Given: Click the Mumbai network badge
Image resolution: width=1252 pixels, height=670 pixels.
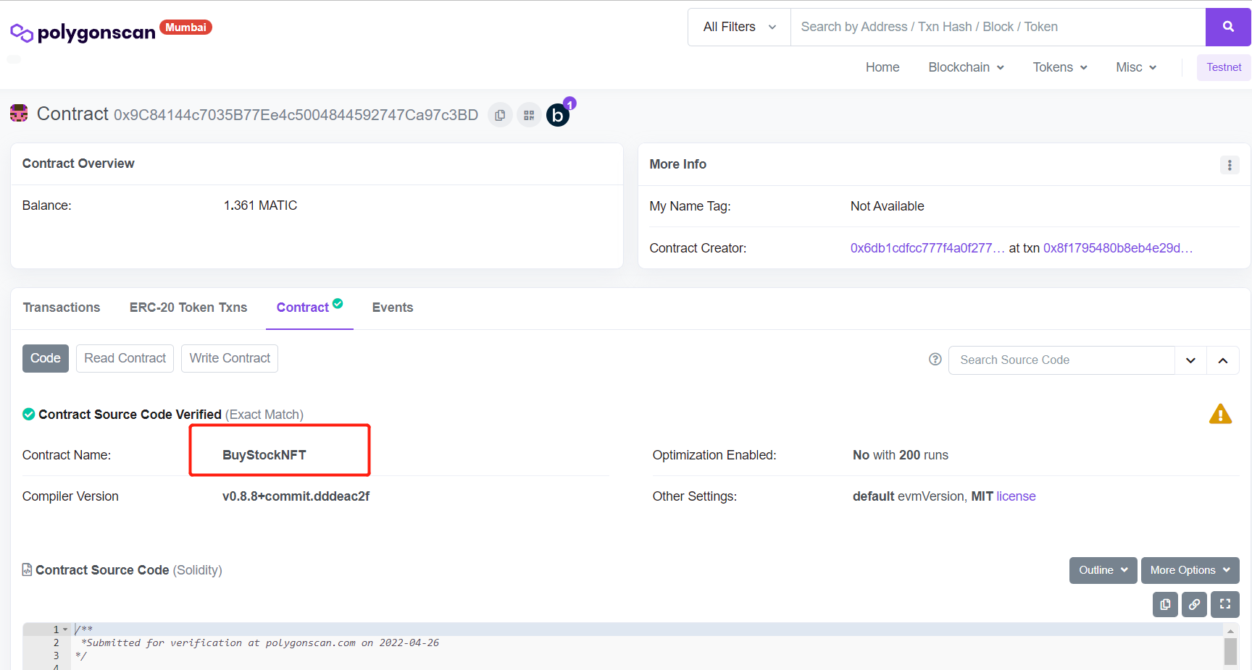Looking at the screenshot, I should point(185,27).
